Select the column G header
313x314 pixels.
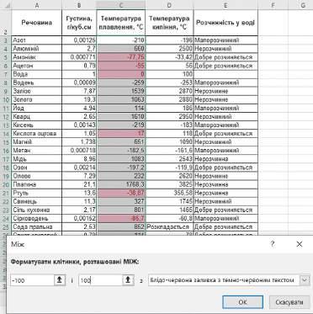pyautogui.click(x=303, y=5)
